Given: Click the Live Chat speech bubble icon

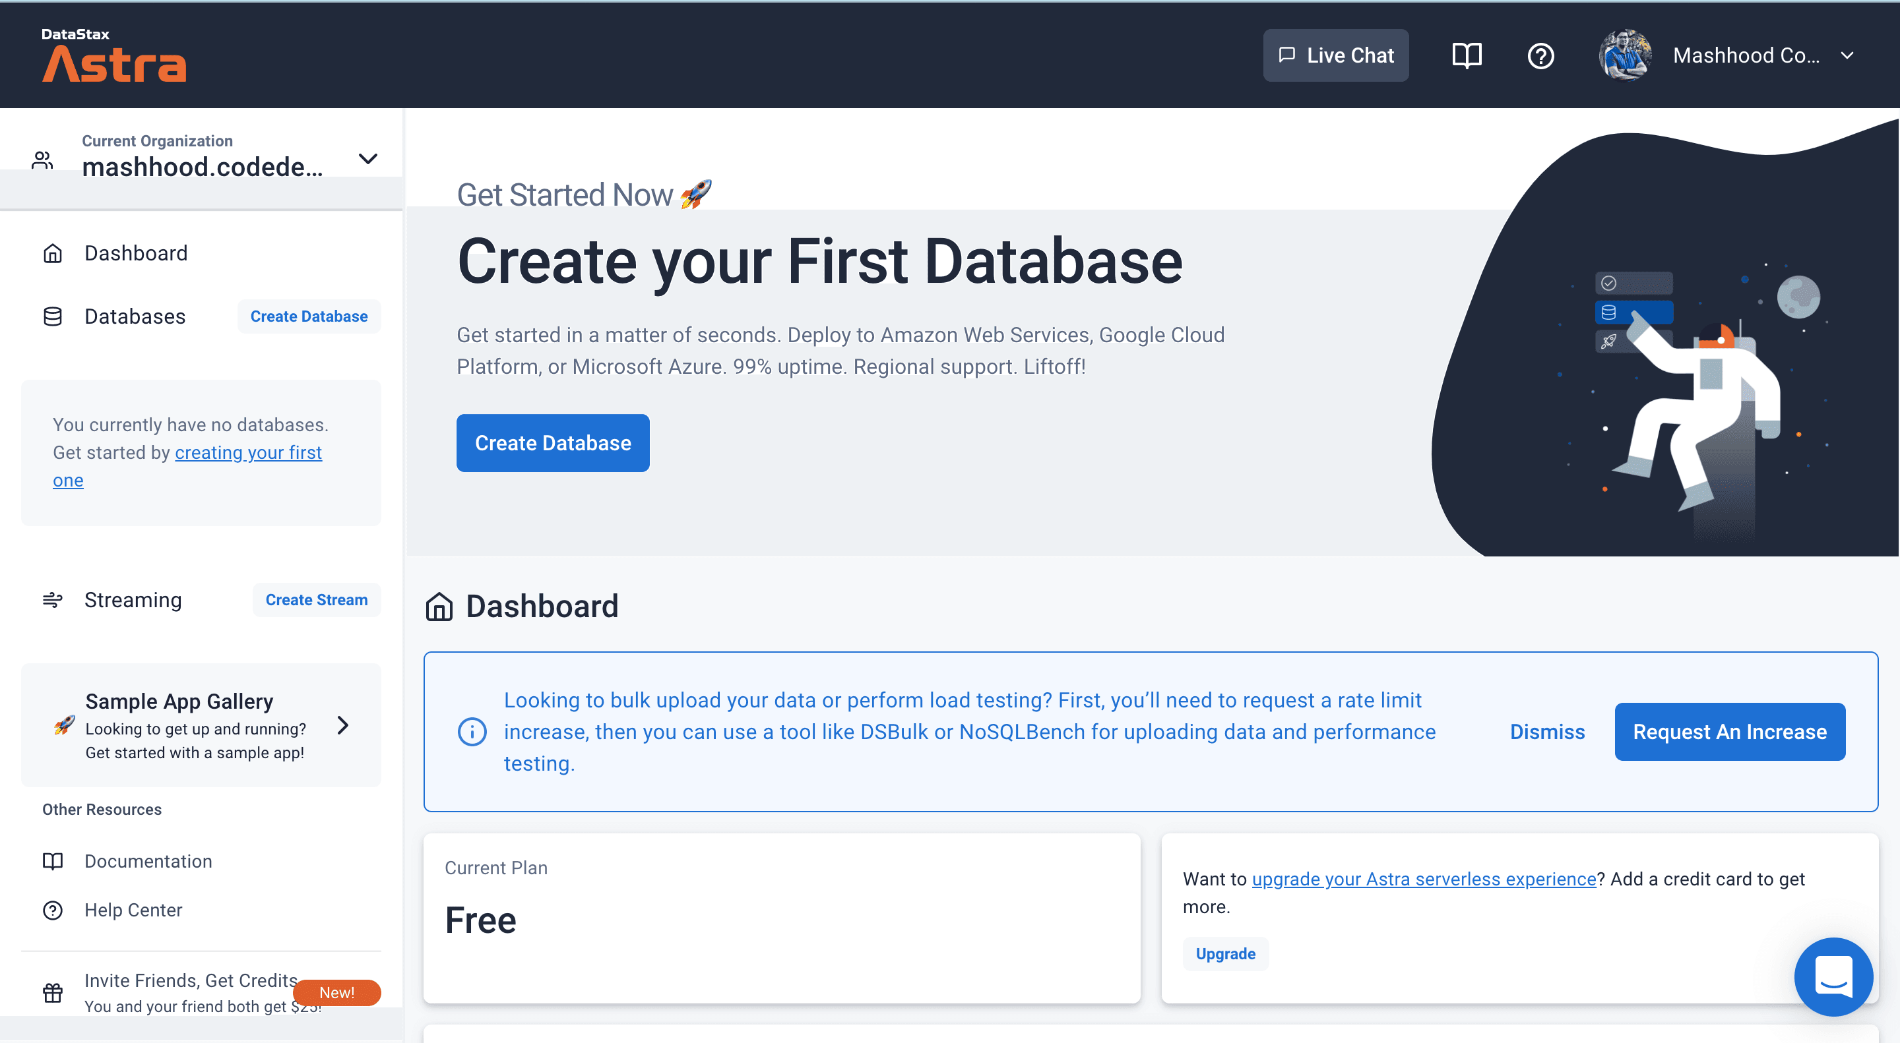Looking at the screenshot, I should click(x=1287, y=55).
